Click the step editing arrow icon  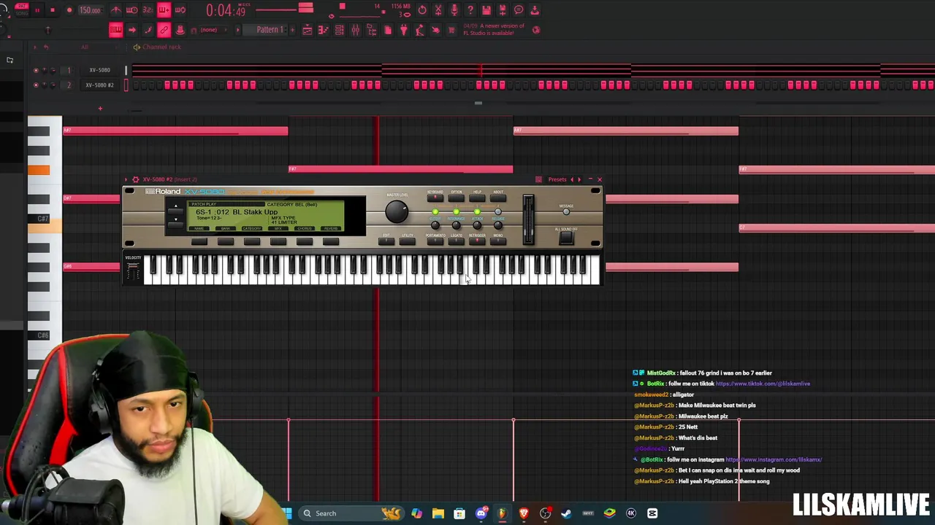click(x=131, y=30)
